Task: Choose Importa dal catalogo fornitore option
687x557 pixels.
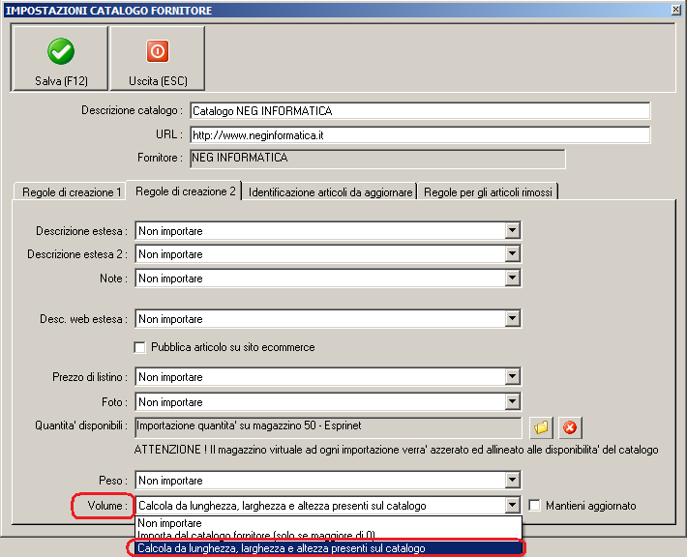Action: (x=329, y=534)
